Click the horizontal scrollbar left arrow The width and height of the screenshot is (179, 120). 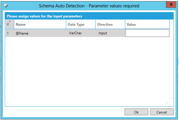(7, 103)
